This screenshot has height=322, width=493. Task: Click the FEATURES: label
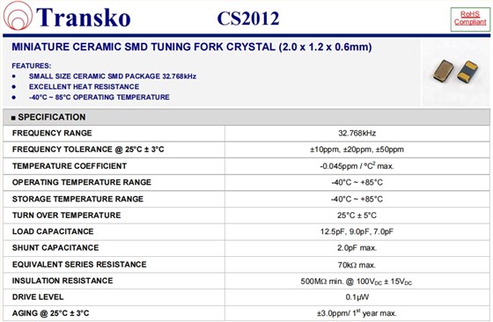[x=32, y=66]
